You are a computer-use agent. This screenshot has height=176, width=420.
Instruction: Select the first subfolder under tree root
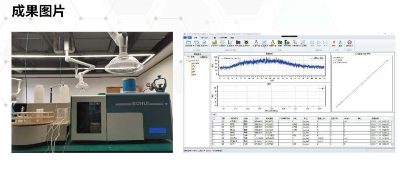(194, 64)
